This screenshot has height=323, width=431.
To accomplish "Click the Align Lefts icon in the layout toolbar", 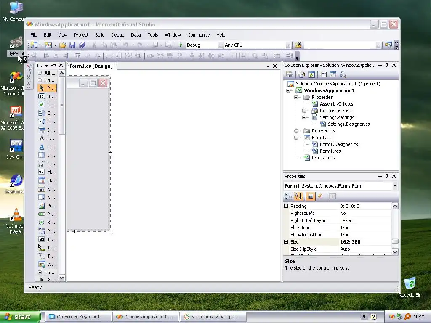I will coord(46,56).
